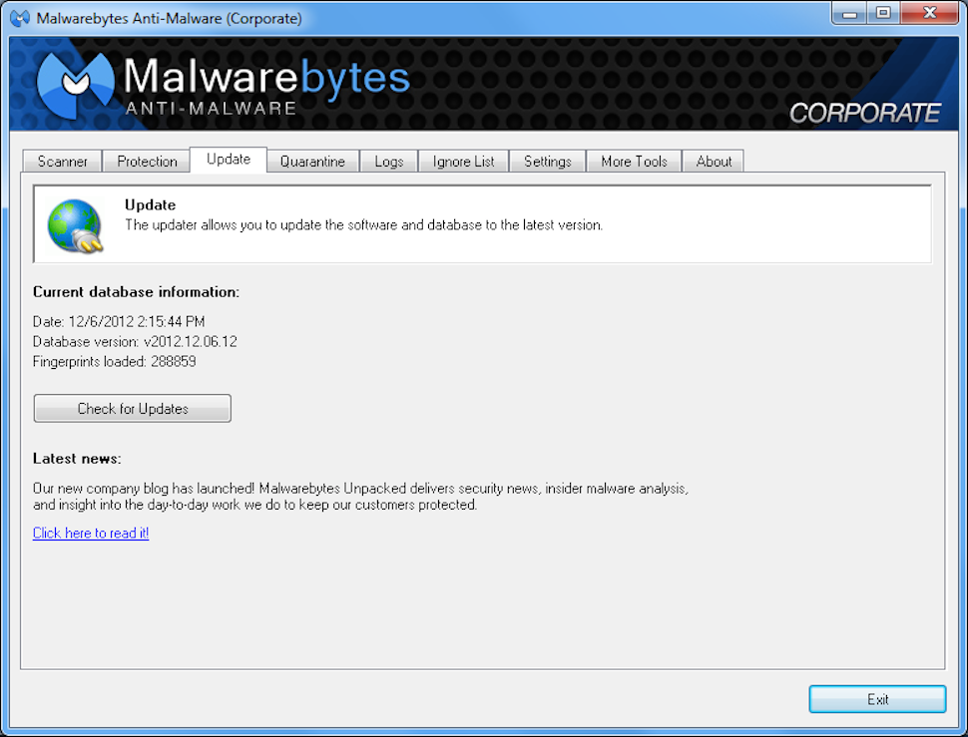Select the Update tab
968x737 pixels.
228,159
